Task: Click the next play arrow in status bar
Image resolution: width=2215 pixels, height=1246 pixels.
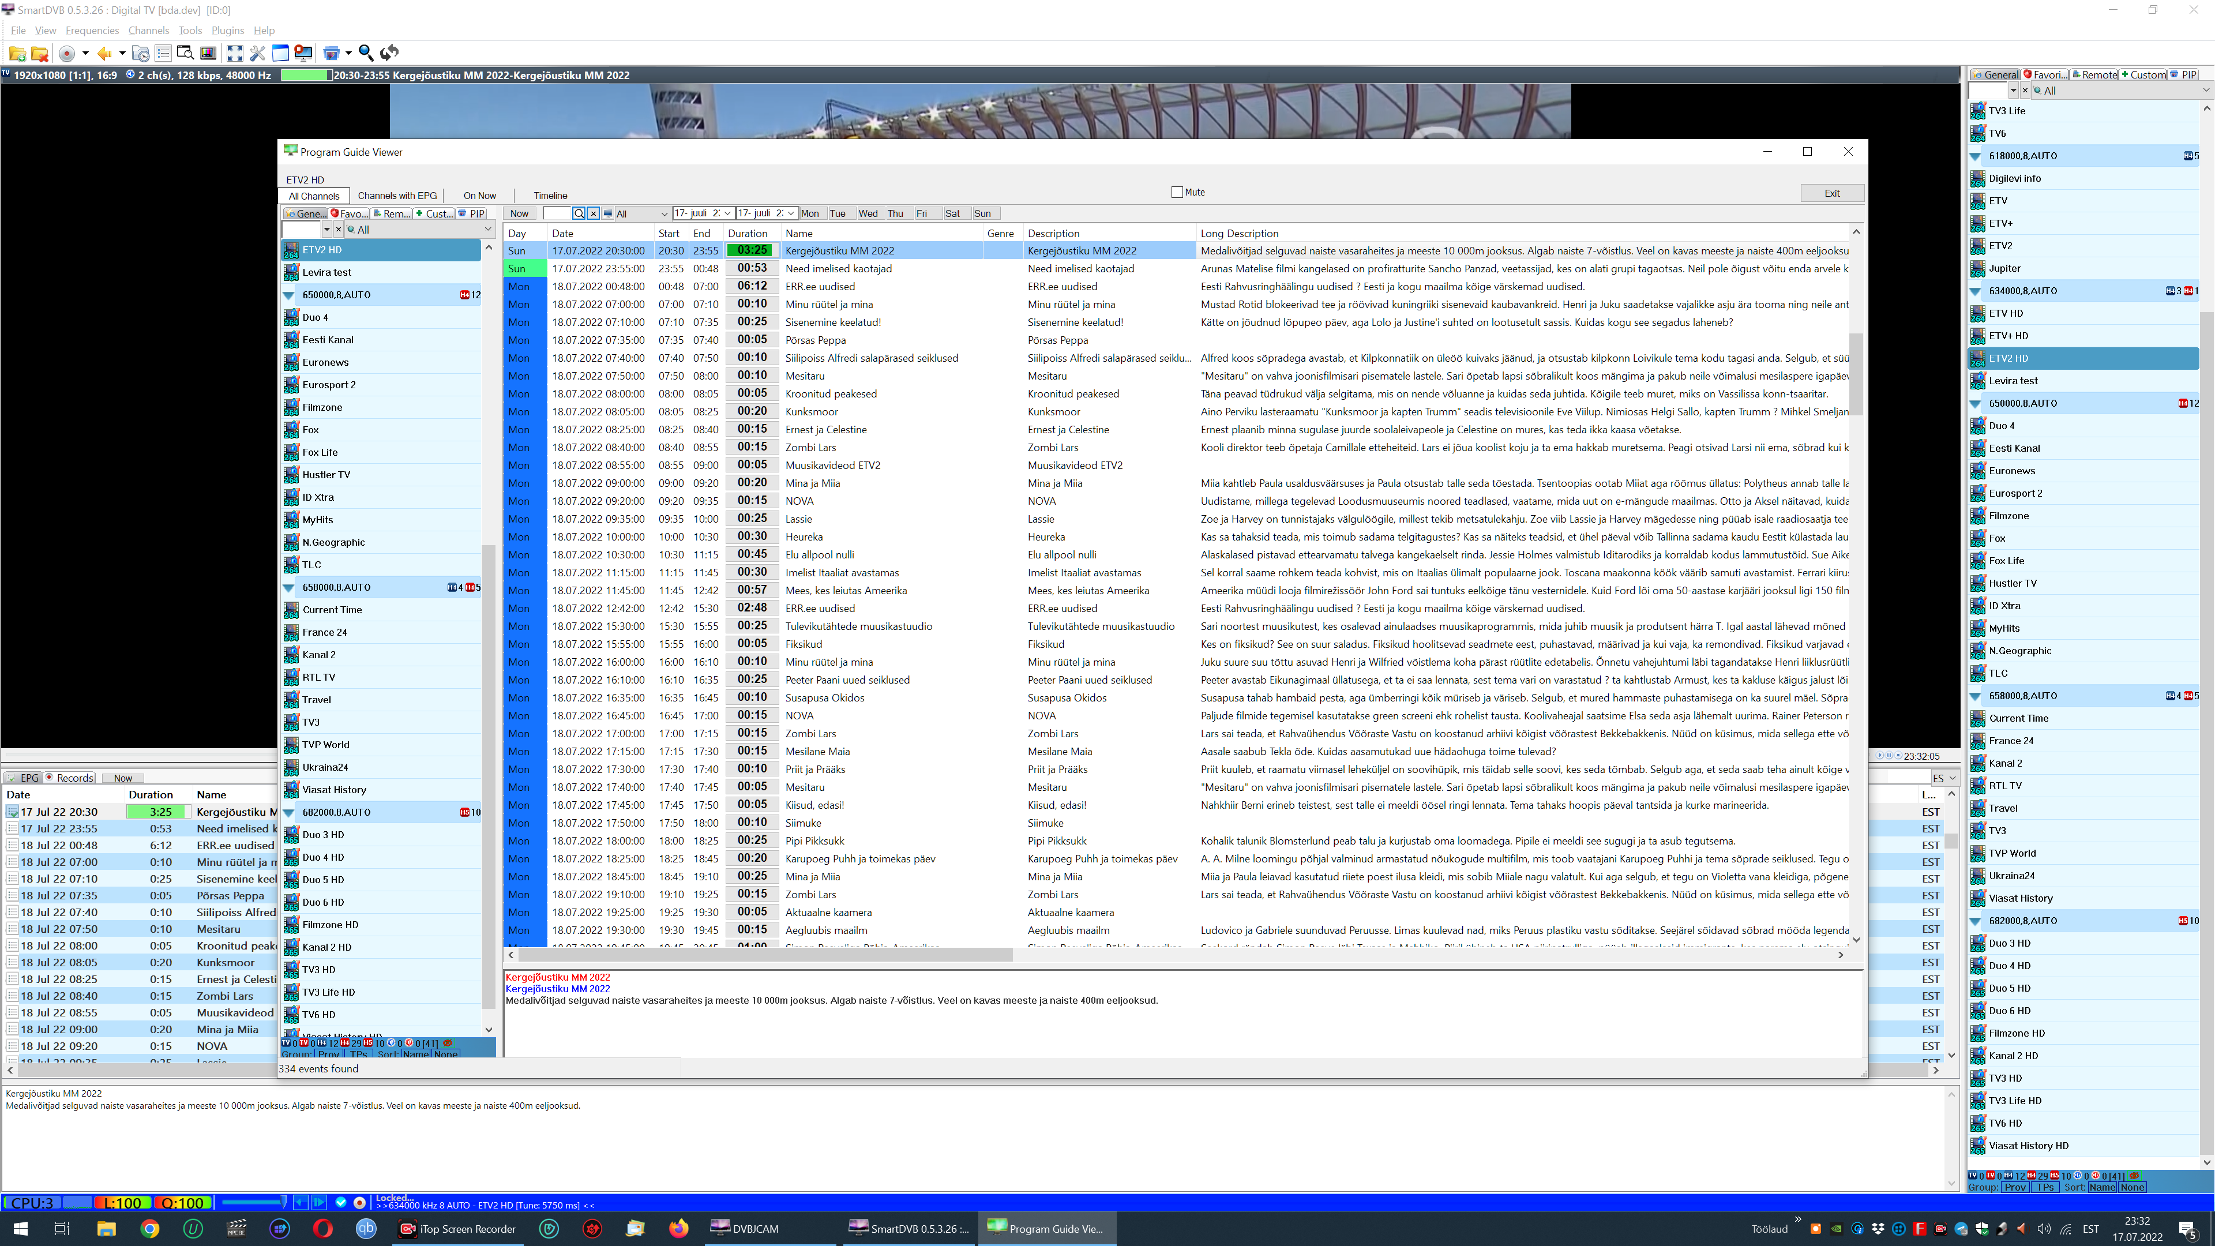Action: click(318, 1202)
